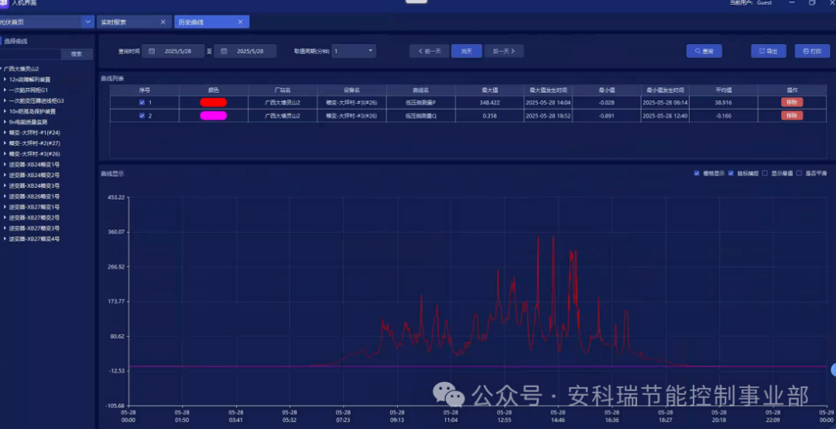Click the 最大值 column header
This screenshot has height=429, width=836.
(x=489, y=90)
